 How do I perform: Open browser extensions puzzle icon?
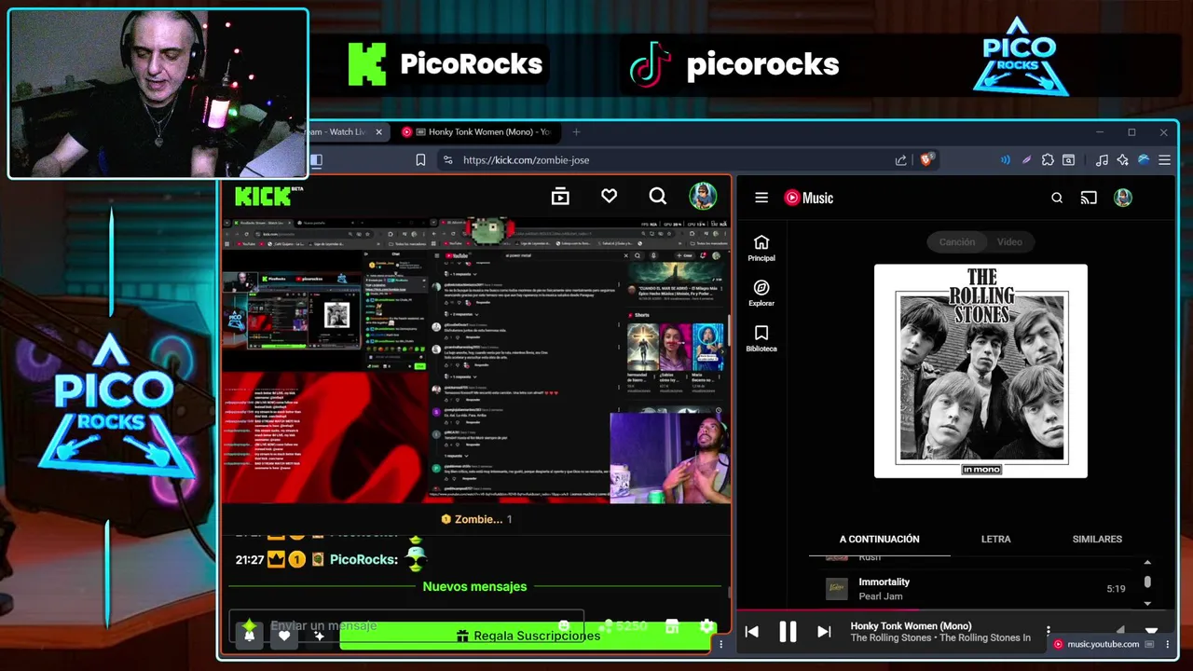pyautogui.click(x=1048, y=160)
